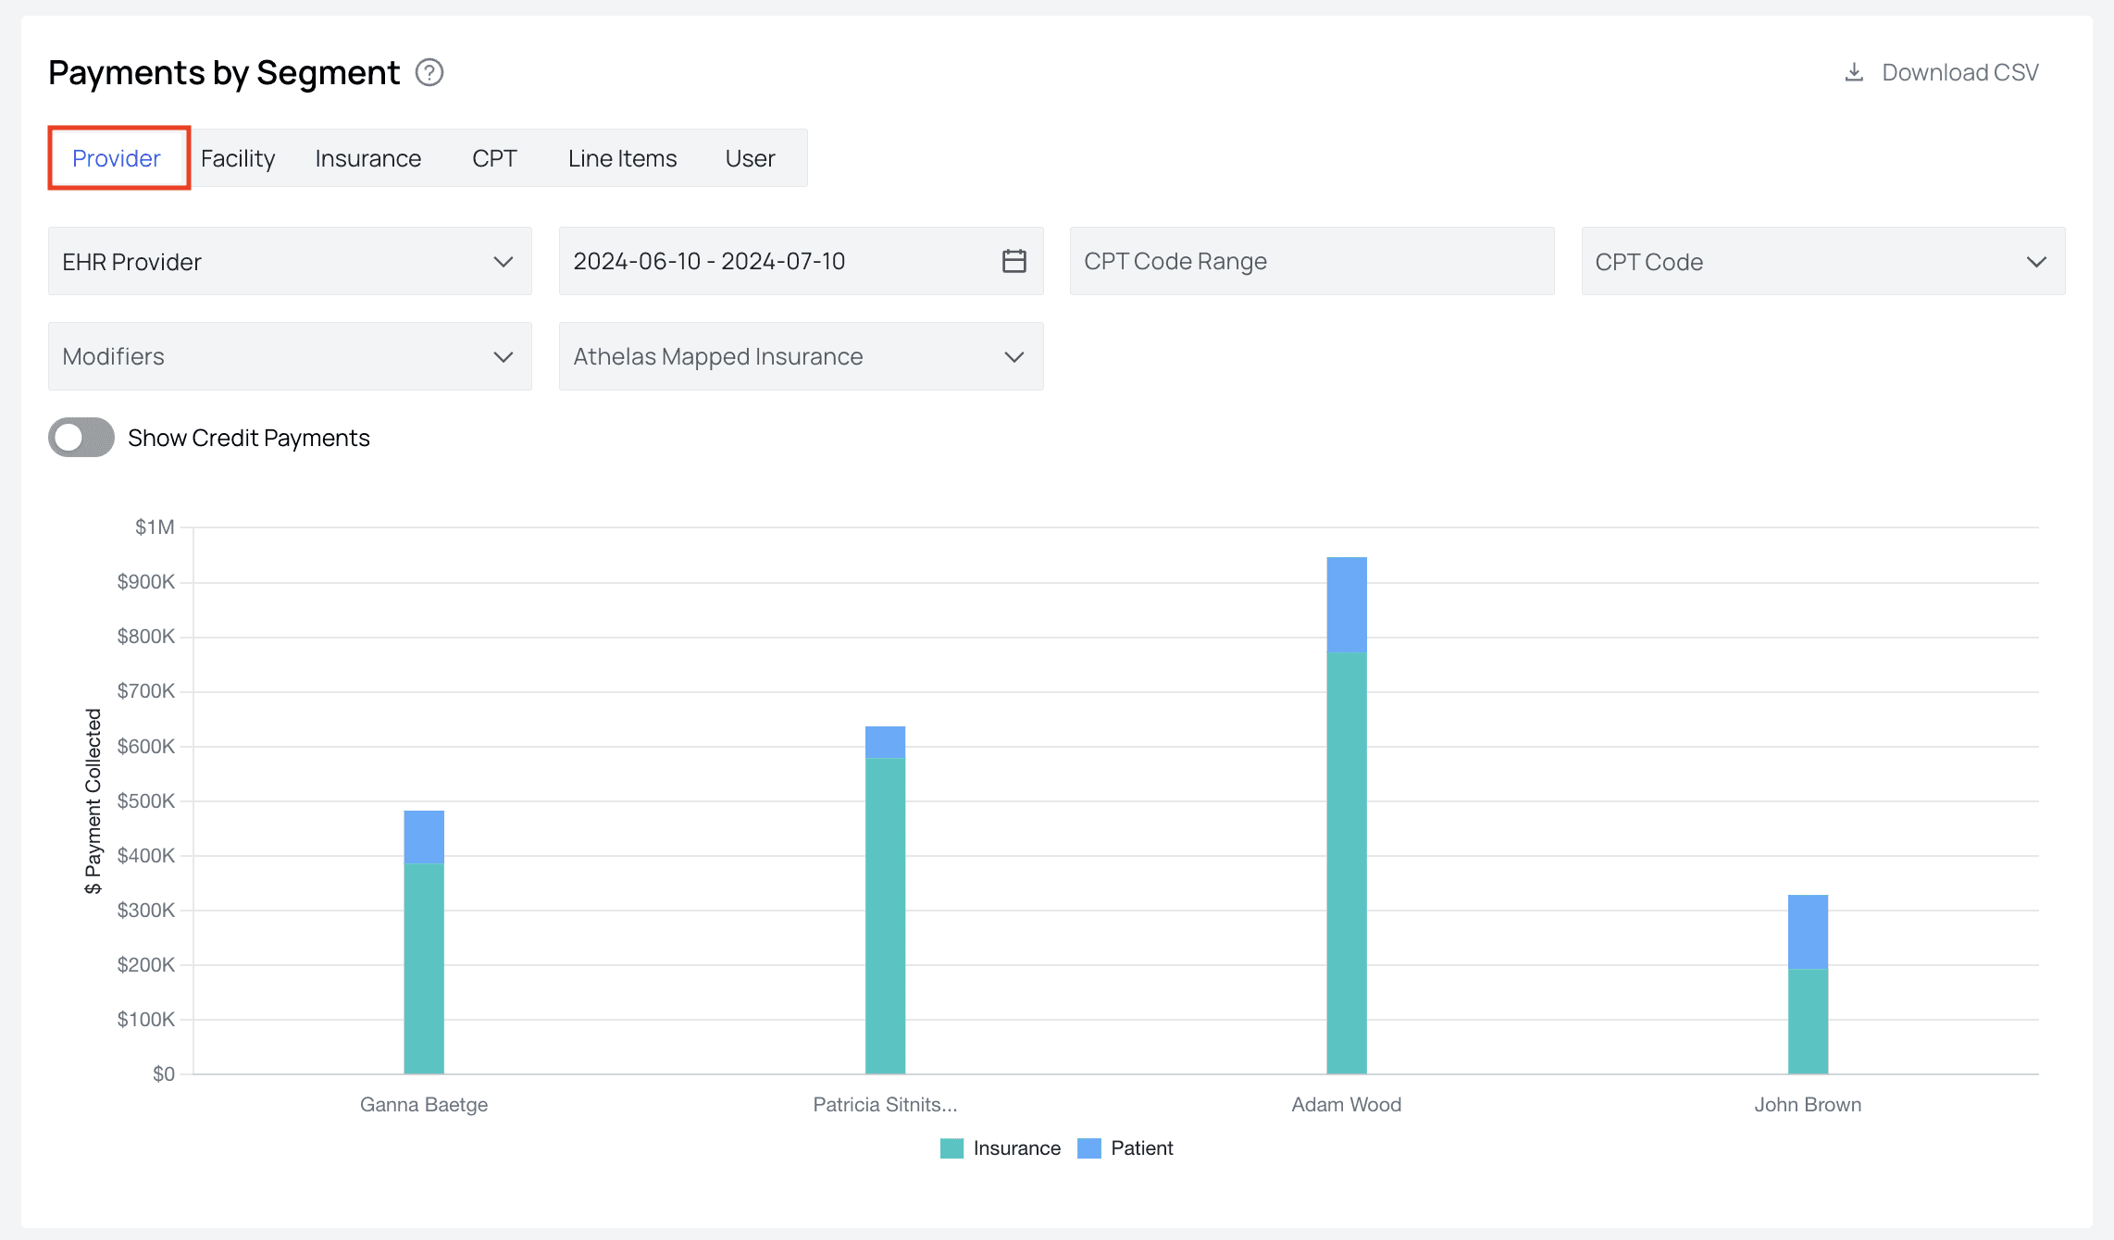Click into CPT Code Range field
This screenshot has width=2114, height=1240.
click(1311, 262)
